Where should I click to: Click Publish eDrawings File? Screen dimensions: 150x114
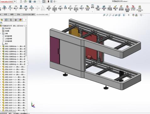[x=140, y=8]
